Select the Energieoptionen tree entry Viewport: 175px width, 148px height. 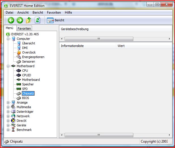(33, 57)
